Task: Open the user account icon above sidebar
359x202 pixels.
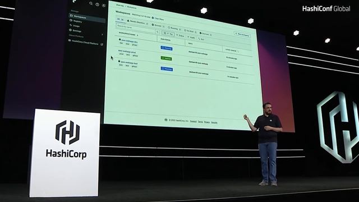Action: pyautogui.click(x=103, y=6)
